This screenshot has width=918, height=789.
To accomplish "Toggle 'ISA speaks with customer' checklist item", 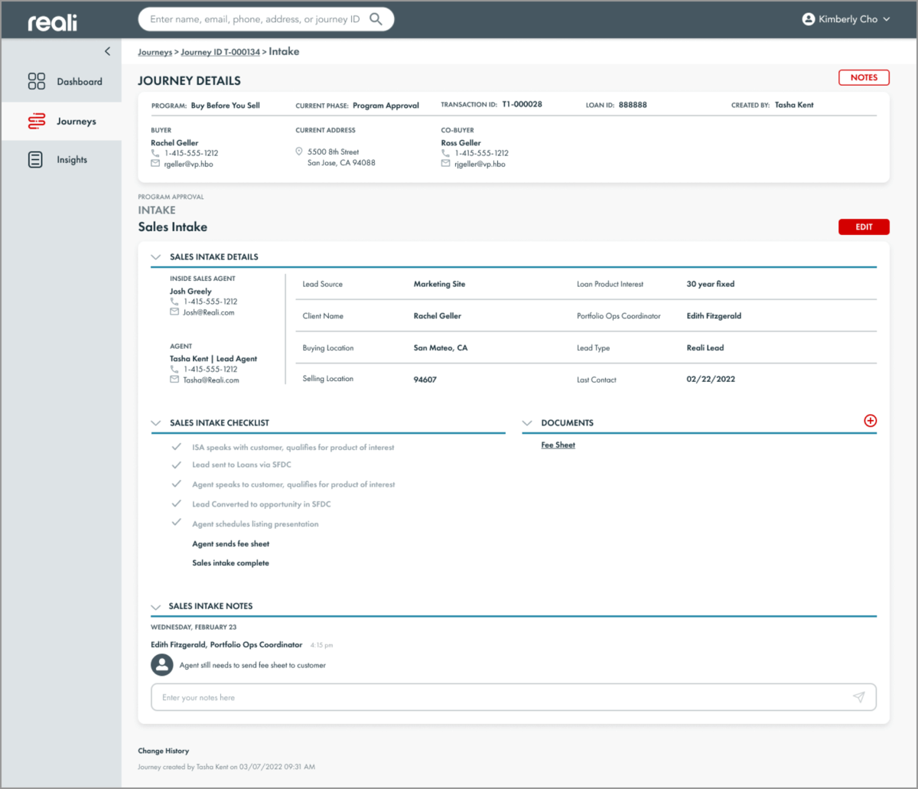I will click(177, 446).
